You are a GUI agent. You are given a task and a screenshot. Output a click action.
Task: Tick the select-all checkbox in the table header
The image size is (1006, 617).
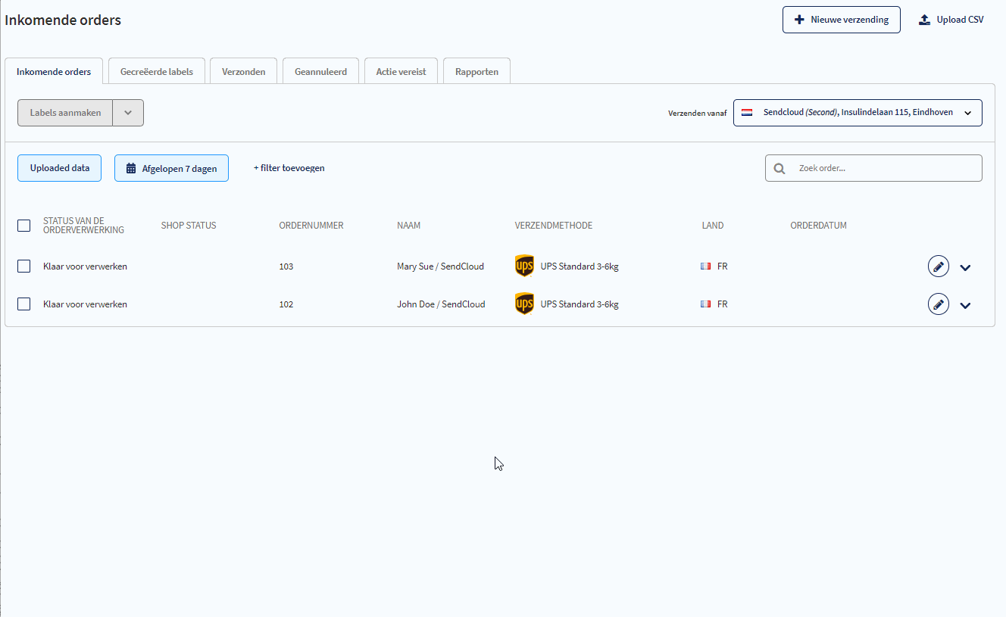point(23,226)
